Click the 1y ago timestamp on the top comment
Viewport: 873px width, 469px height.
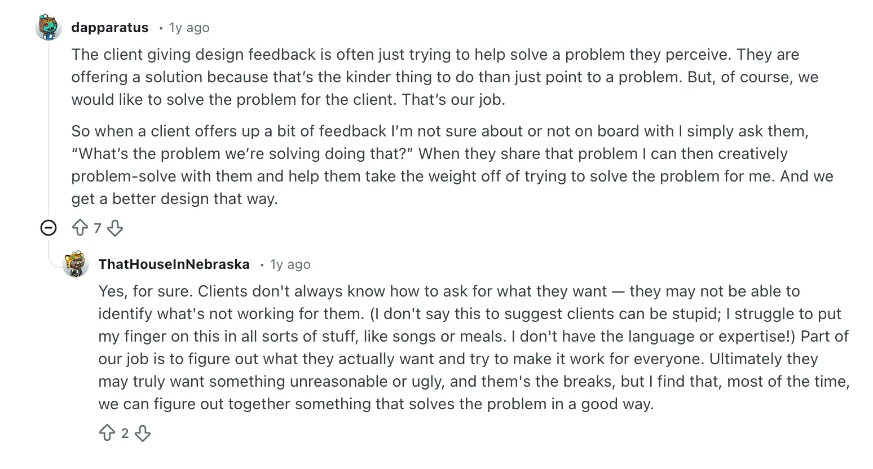pyautogui.click(x=188, y=27)
